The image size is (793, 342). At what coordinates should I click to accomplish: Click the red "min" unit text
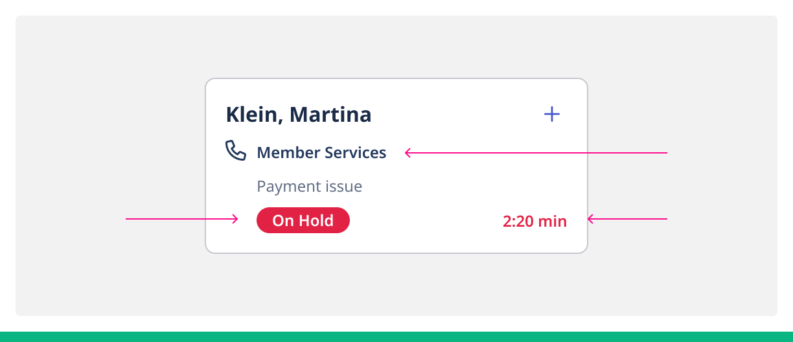click(x=553, y=222)
